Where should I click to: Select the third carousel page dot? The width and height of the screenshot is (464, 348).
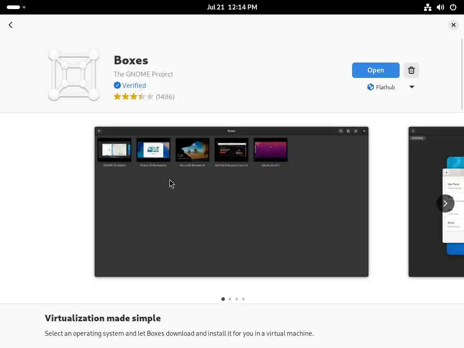tap(237, 299)
